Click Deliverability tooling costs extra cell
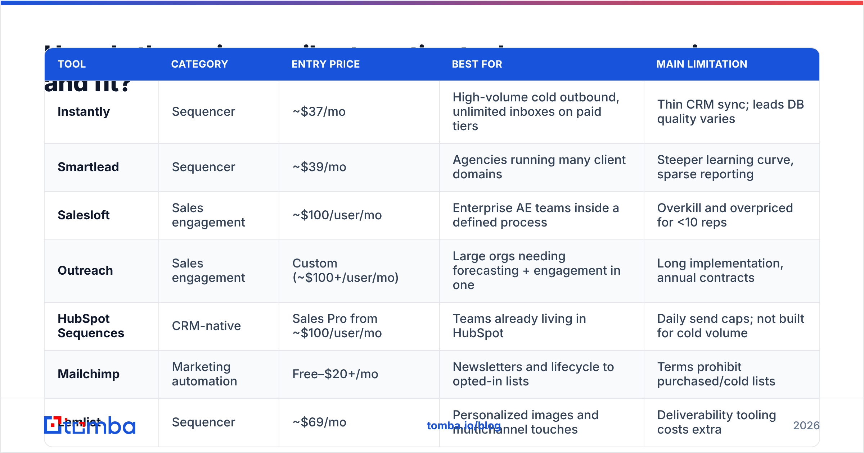864x453 pixels. pos(732,422)
